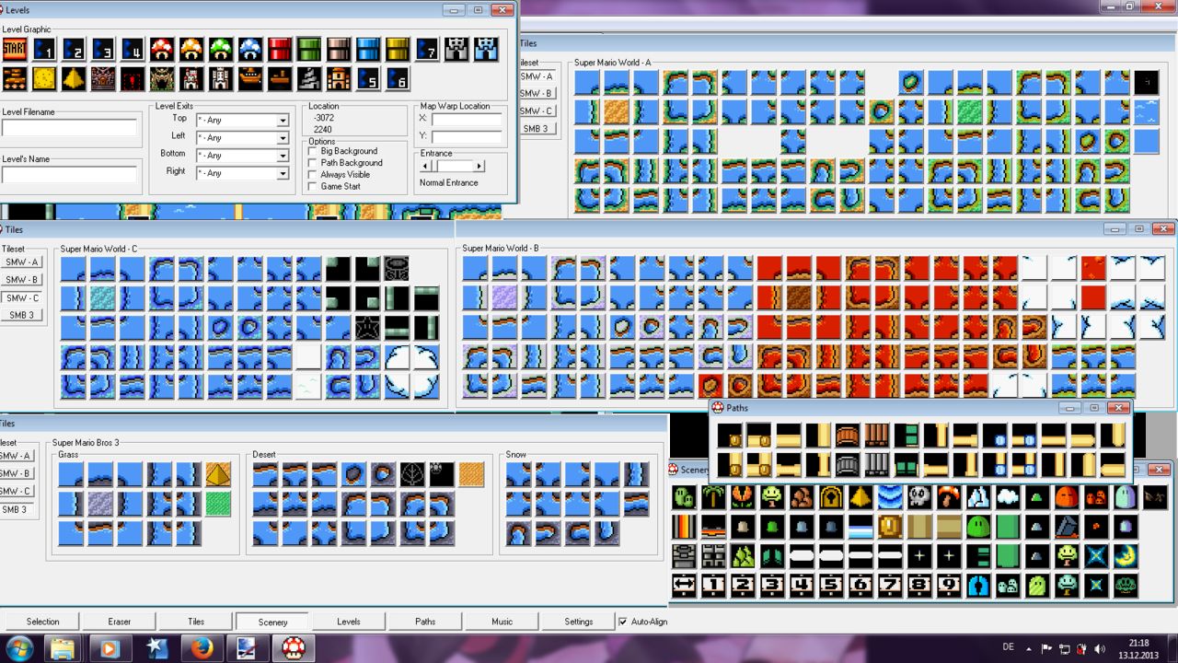The height and width of the screenshot is (663, 1178).
Task: Choose the level 7 number graphic
Action: 427,50
